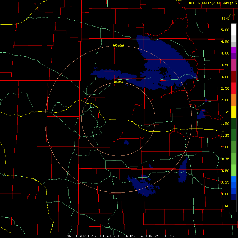Click the NEXLAB-College of DuPage credit text
The height and width of the screenshot is (238, 238).
click(212, 3)
